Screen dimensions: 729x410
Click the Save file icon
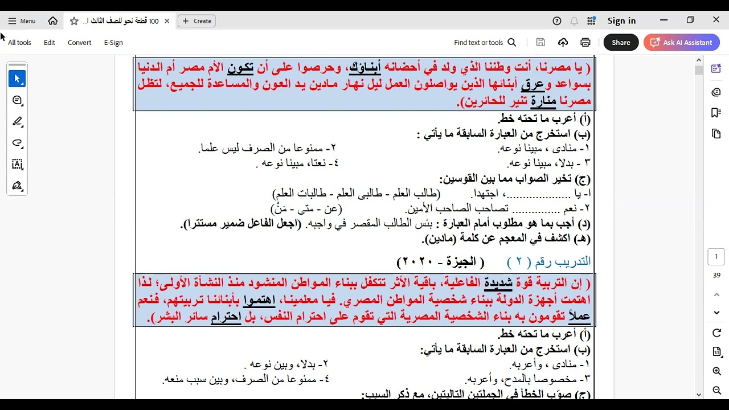[540, 43]
